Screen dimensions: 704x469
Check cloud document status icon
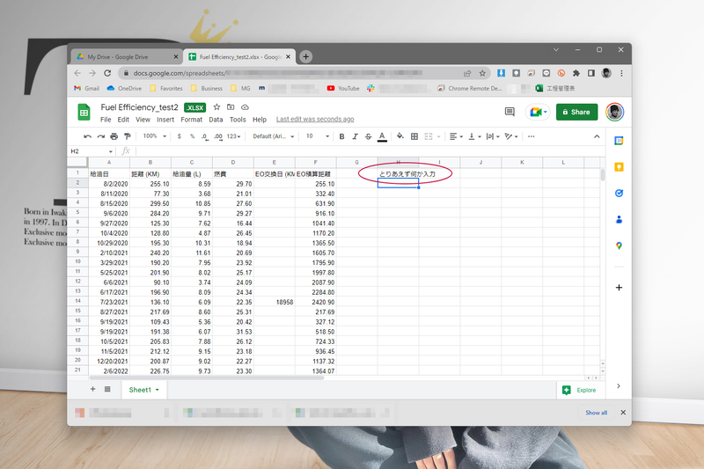(245, 106)
